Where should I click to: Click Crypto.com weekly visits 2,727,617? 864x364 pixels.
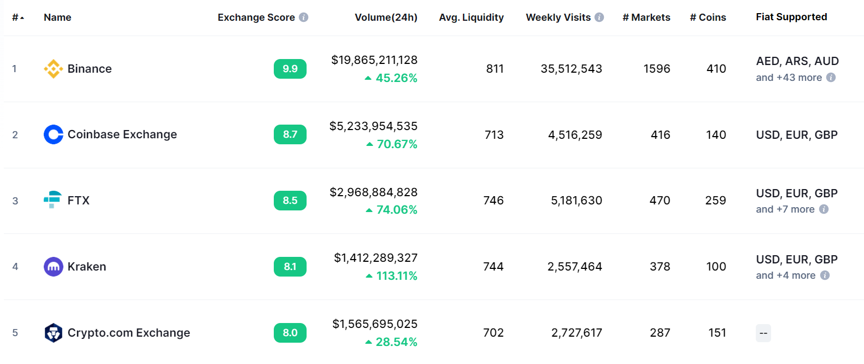[577, 333]
